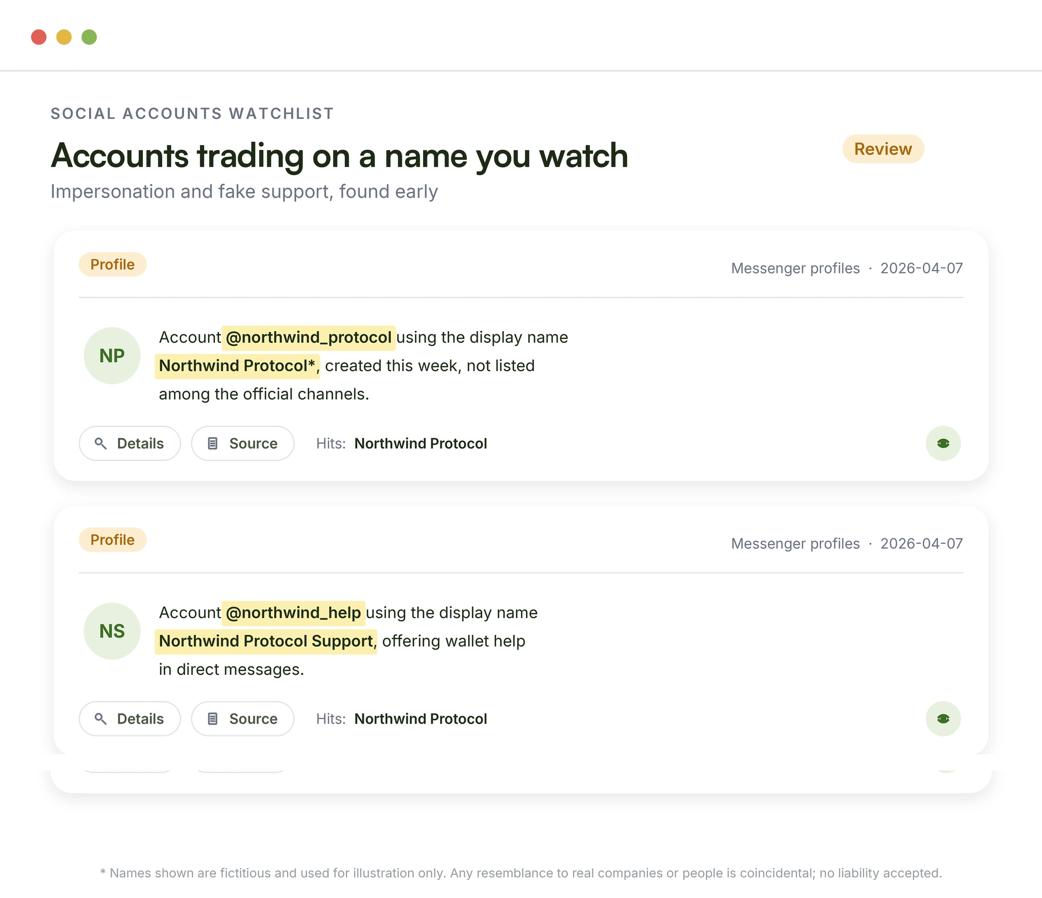
Task: Click the highlighted name Northwind Protocol Support
Action: [265, 642]
